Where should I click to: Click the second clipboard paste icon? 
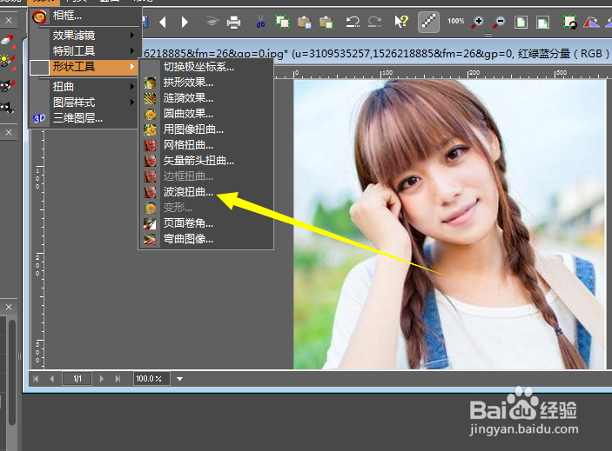tap(326, 22)
